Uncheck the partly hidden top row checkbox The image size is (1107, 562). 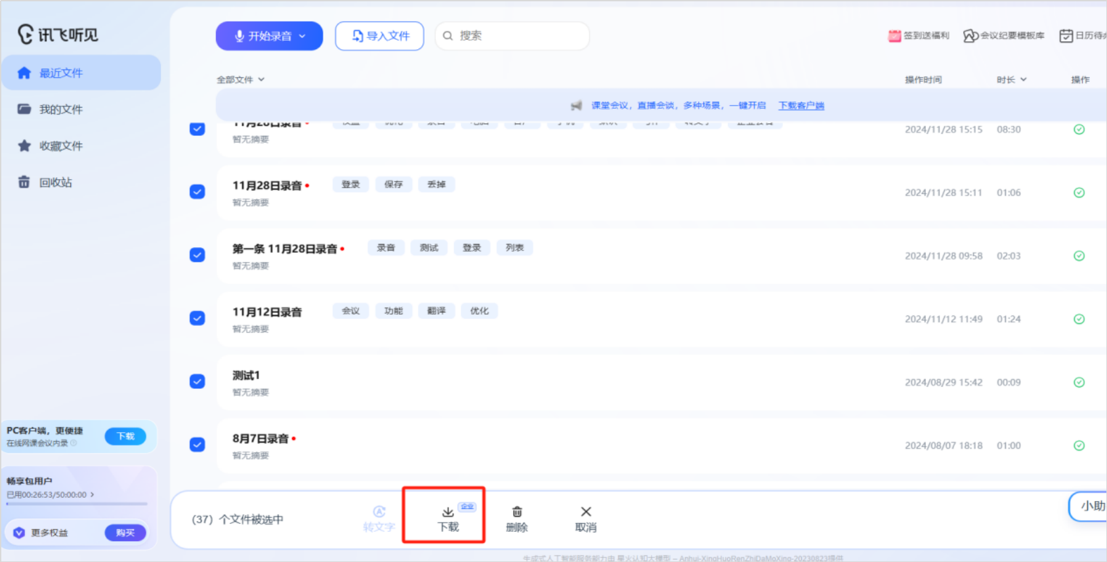click(197, 129)
